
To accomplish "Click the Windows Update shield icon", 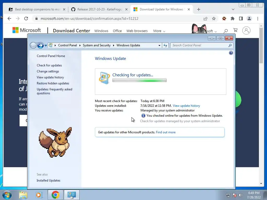I will point(104,78).
